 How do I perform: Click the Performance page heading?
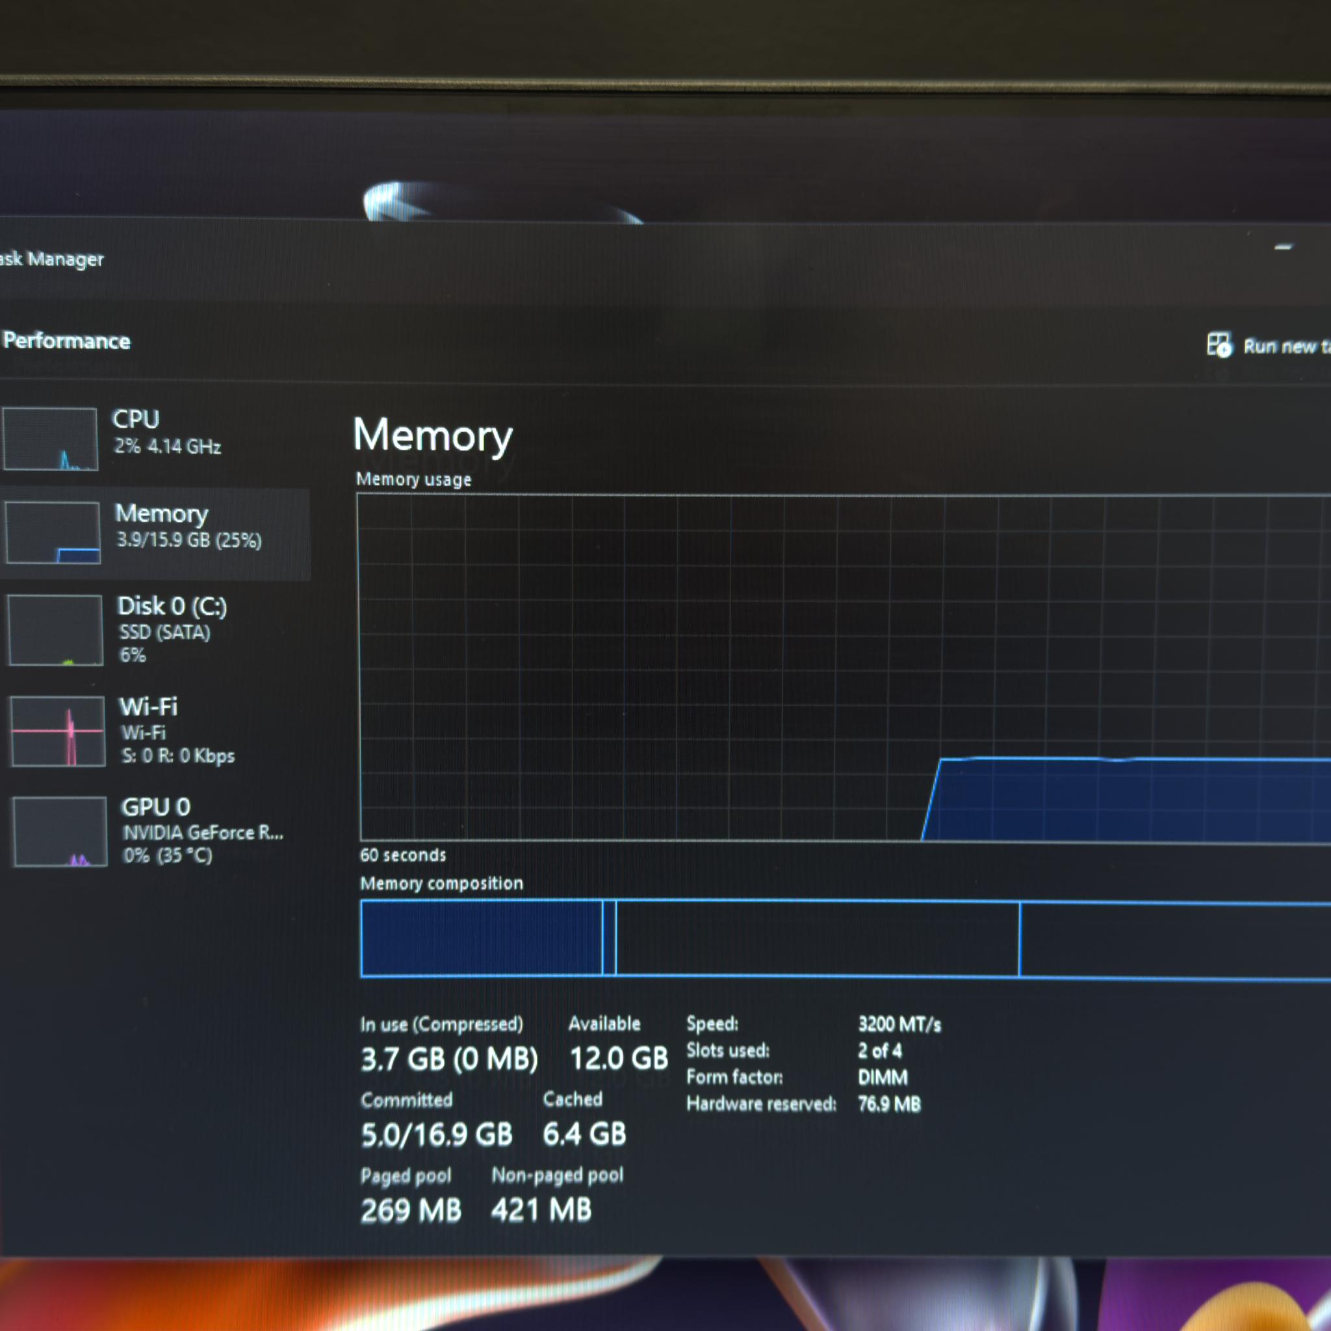(x=67, y=341)
